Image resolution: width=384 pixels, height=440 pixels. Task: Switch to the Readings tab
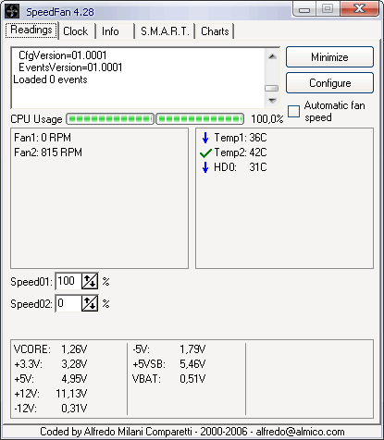(31, 31)
